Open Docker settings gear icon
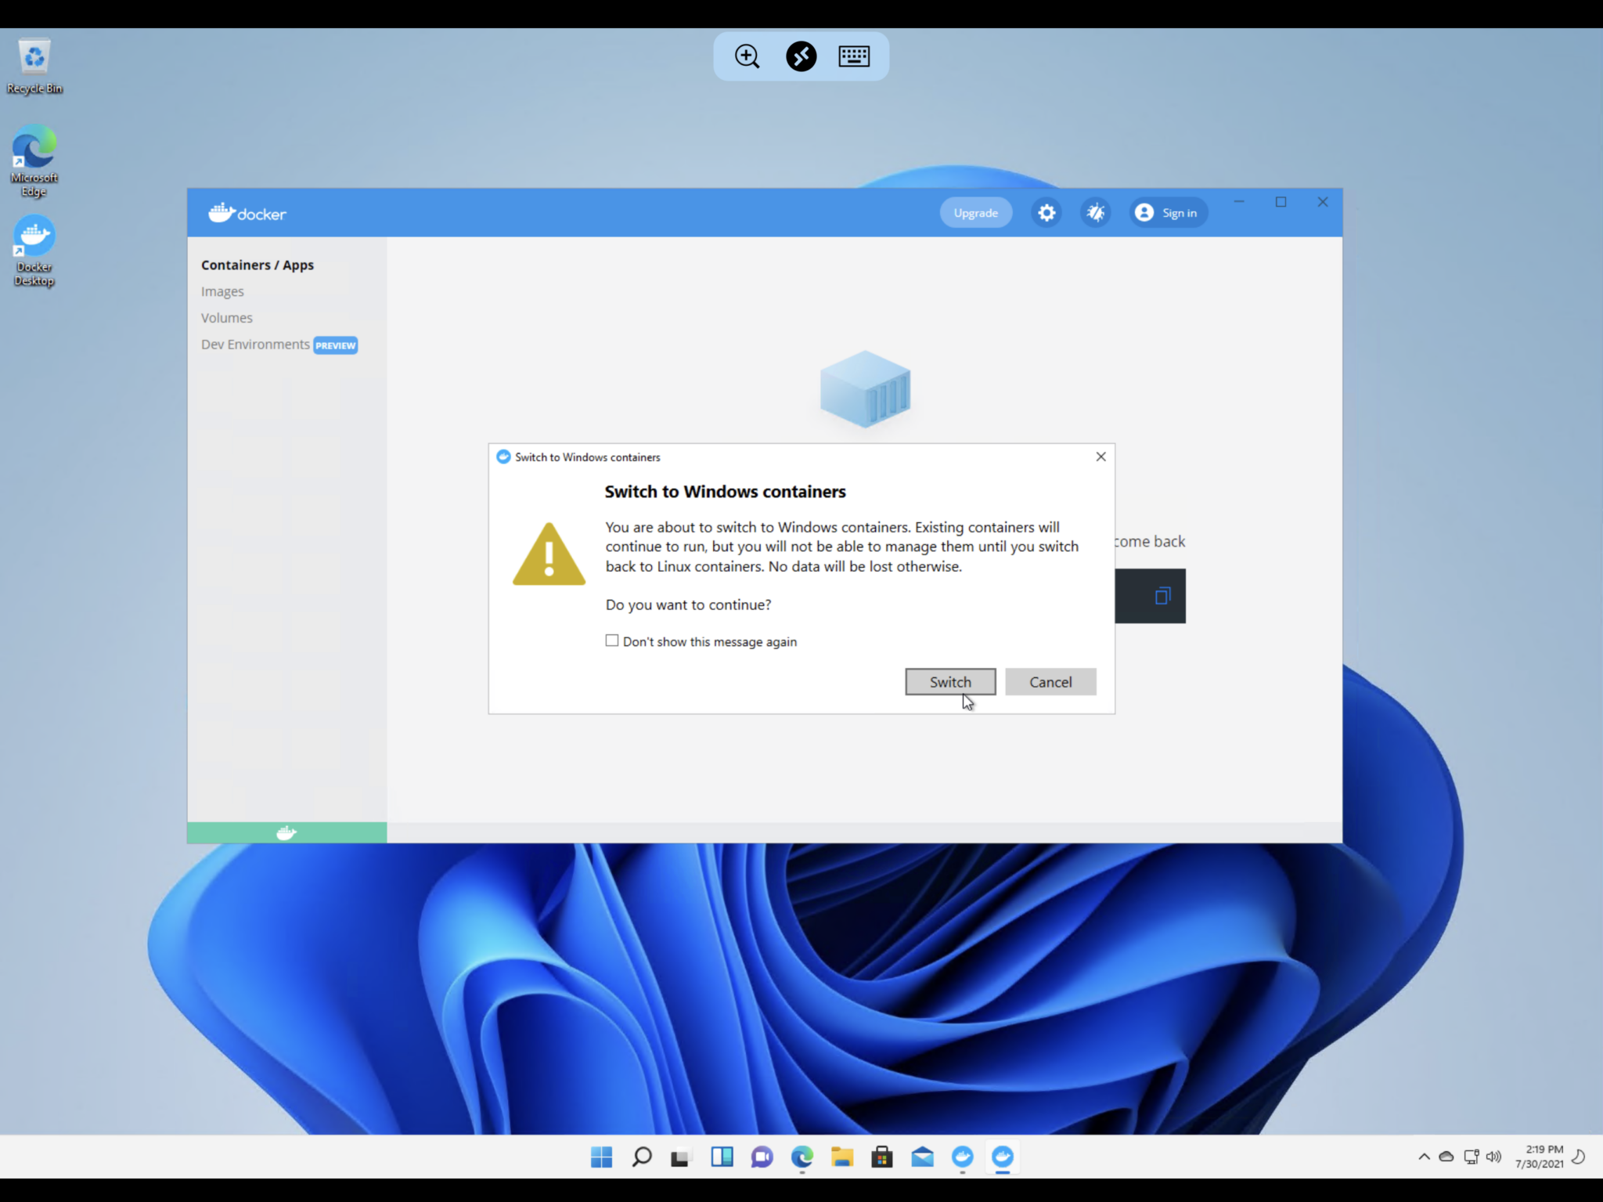This screenshot has width=1603, height=1202. pos(1046,212)
